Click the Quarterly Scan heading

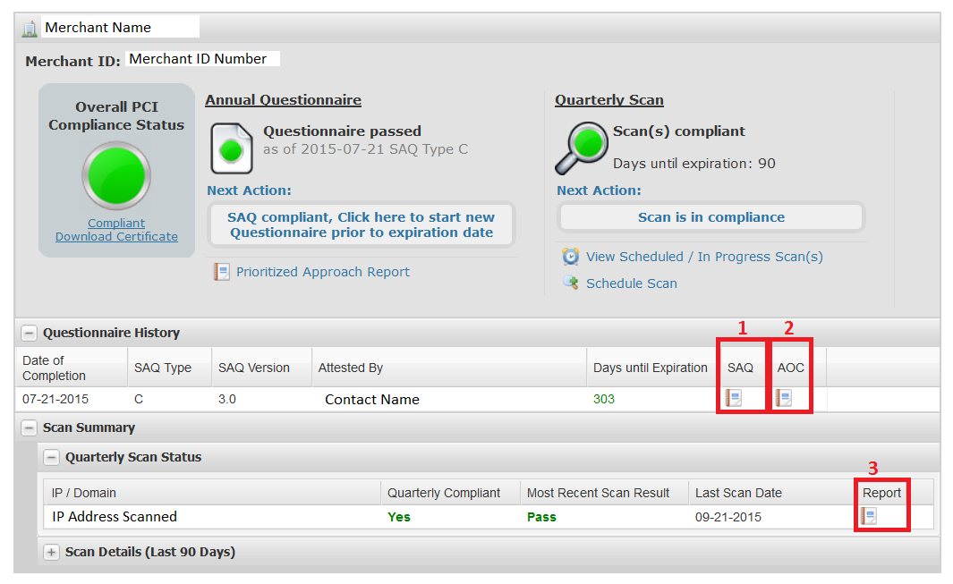(609, 99)
